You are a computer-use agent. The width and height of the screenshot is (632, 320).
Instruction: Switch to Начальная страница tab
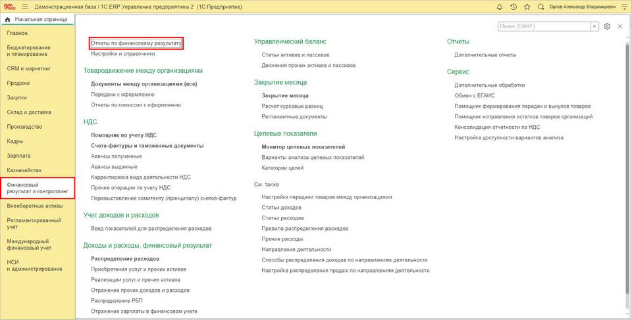37,19
